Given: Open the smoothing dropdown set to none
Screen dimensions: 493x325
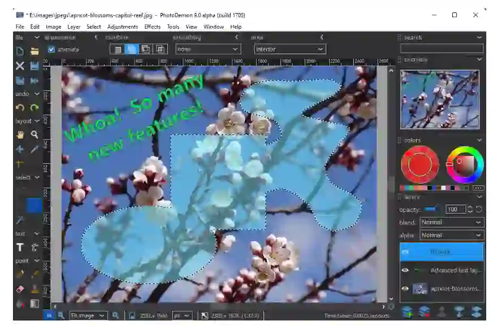Looking at the screenshot, I should pos(208,49).
